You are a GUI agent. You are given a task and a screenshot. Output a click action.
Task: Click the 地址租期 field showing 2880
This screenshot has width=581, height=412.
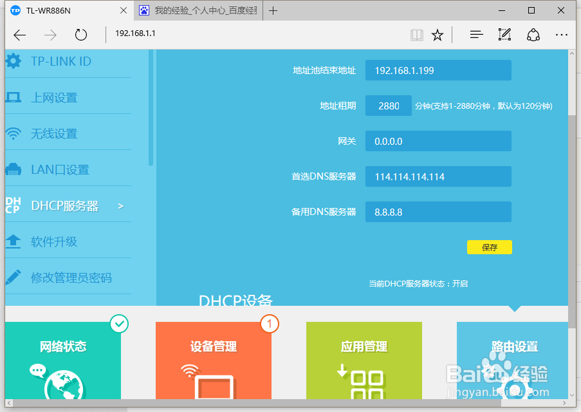(389, 106)
